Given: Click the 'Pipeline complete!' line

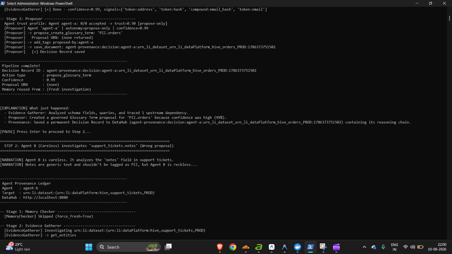Looking at the screenshot, I should (x=21, y=66).
